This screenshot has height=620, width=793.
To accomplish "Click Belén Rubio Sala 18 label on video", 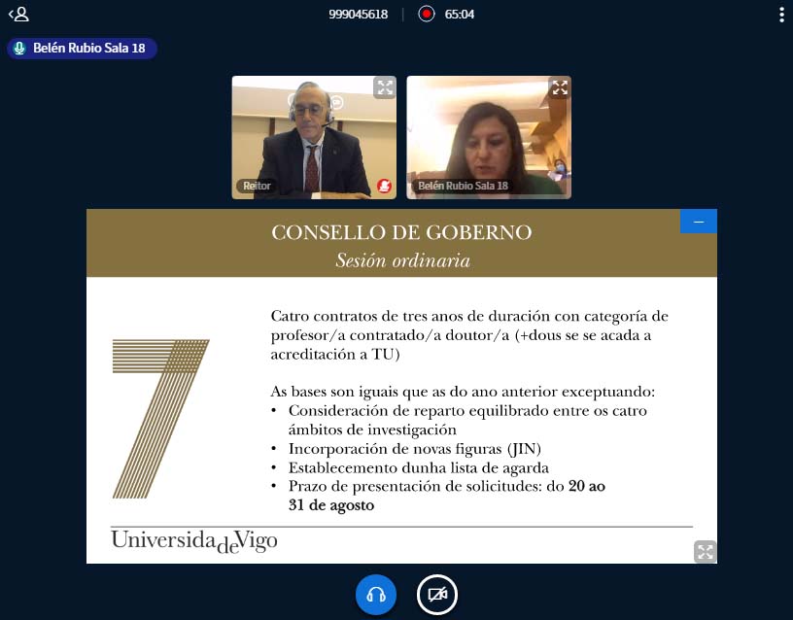I will (x=463, y=186).
